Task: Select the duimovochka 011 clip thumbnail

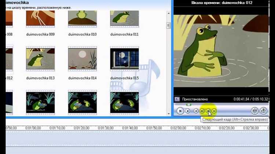Action: (125, 19)
